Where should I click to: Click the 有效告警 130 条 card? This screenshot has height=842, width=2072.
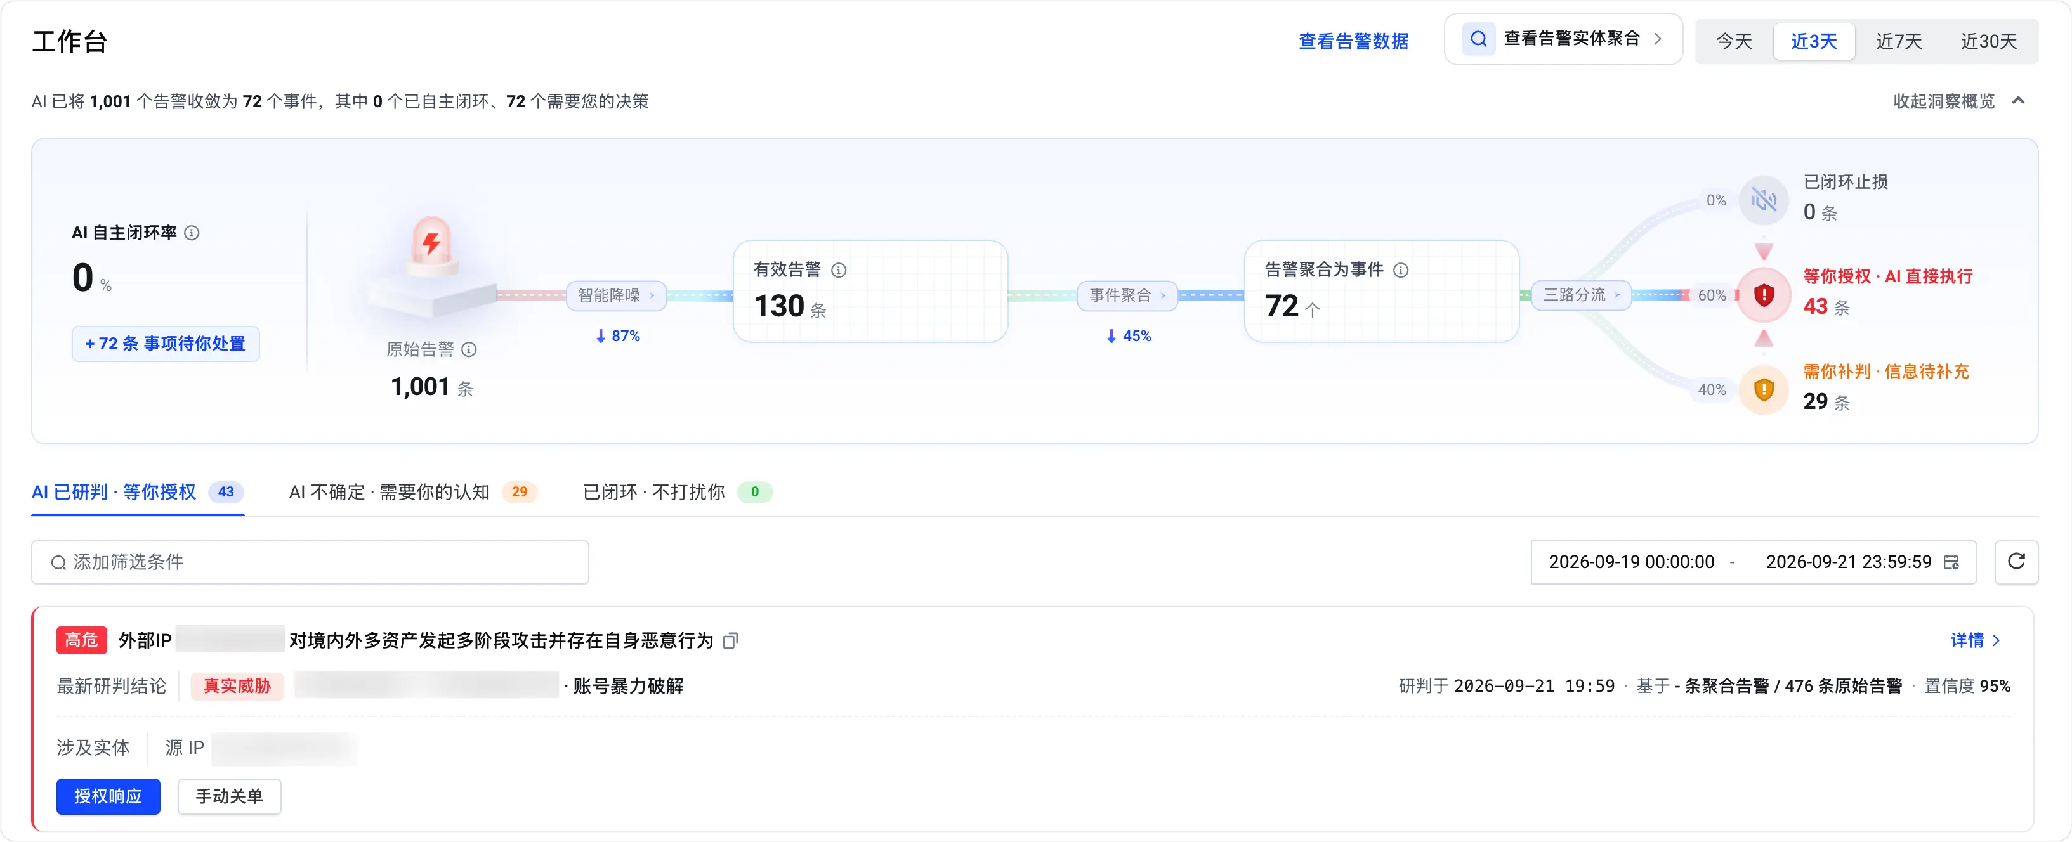click(870, 291)
